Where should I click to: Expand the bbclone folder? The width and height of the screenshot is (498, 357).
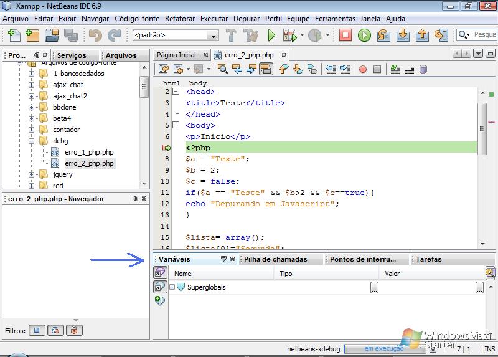[31, 107]
